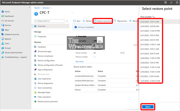
Task: Open the notifications bell icon
Action: (171, 2)
